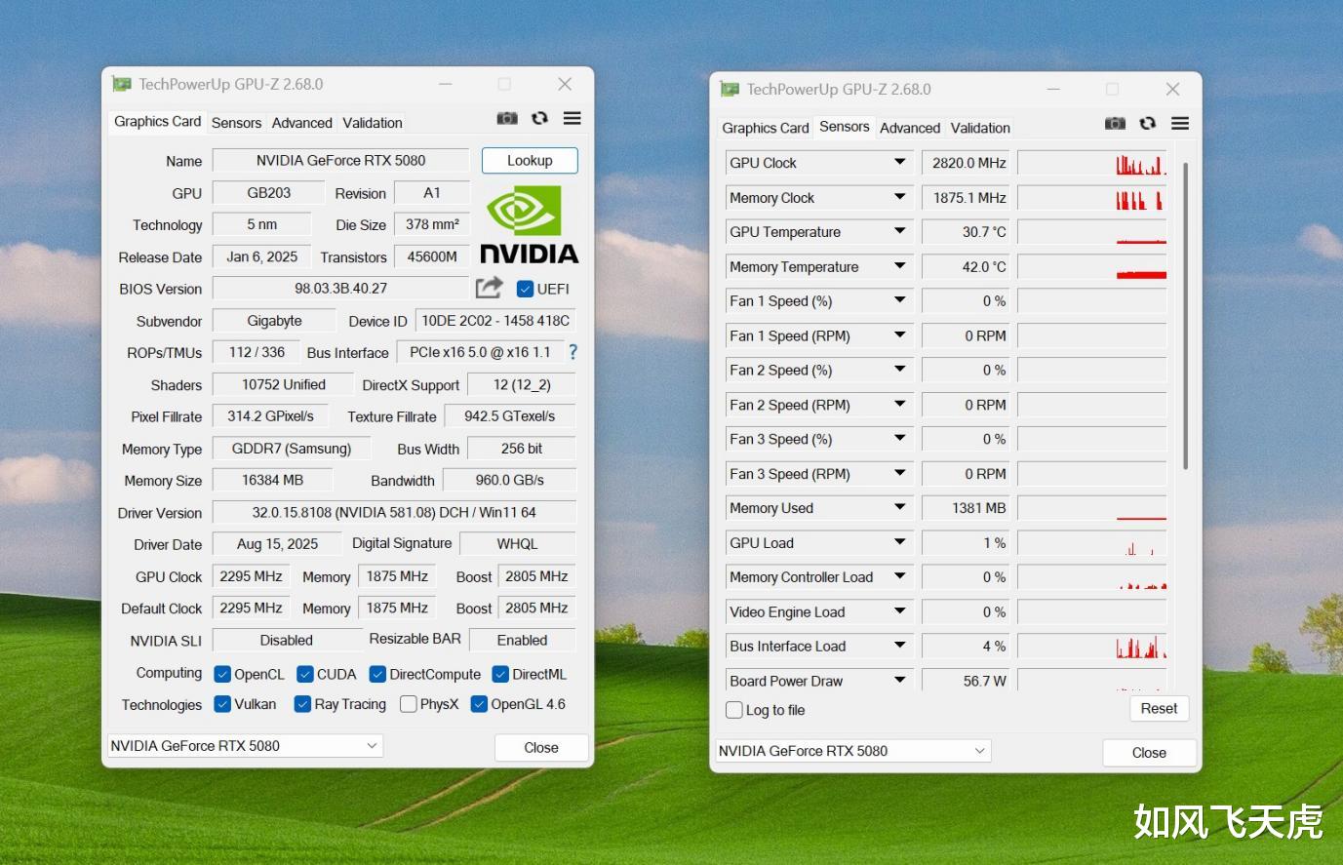Image resolution: width=1343 pixels, height=865 pixels.
Task: Refresh GPU info in the Graphics Card window
Action: [539, 118]
